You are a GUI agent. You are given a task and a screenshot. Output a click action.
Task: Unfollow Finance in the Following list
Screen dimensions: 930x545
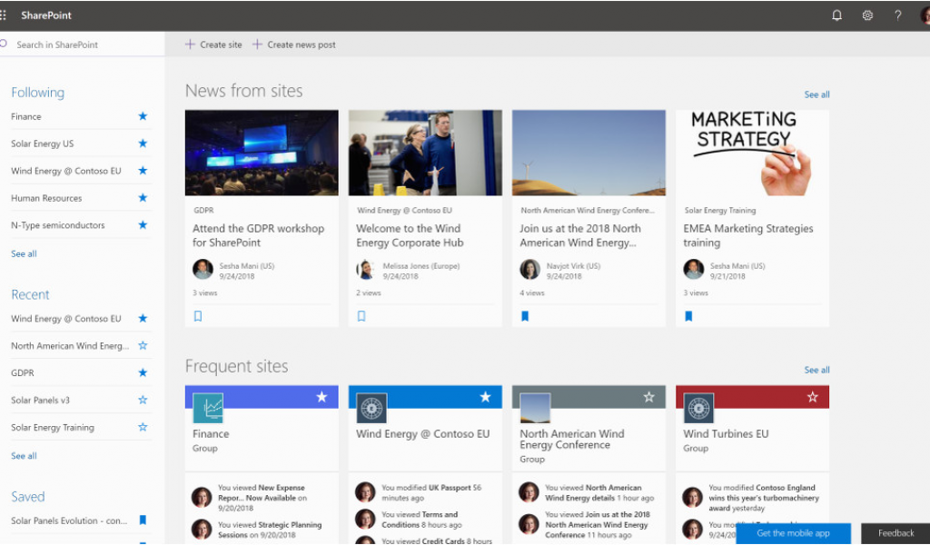(143, 116)
